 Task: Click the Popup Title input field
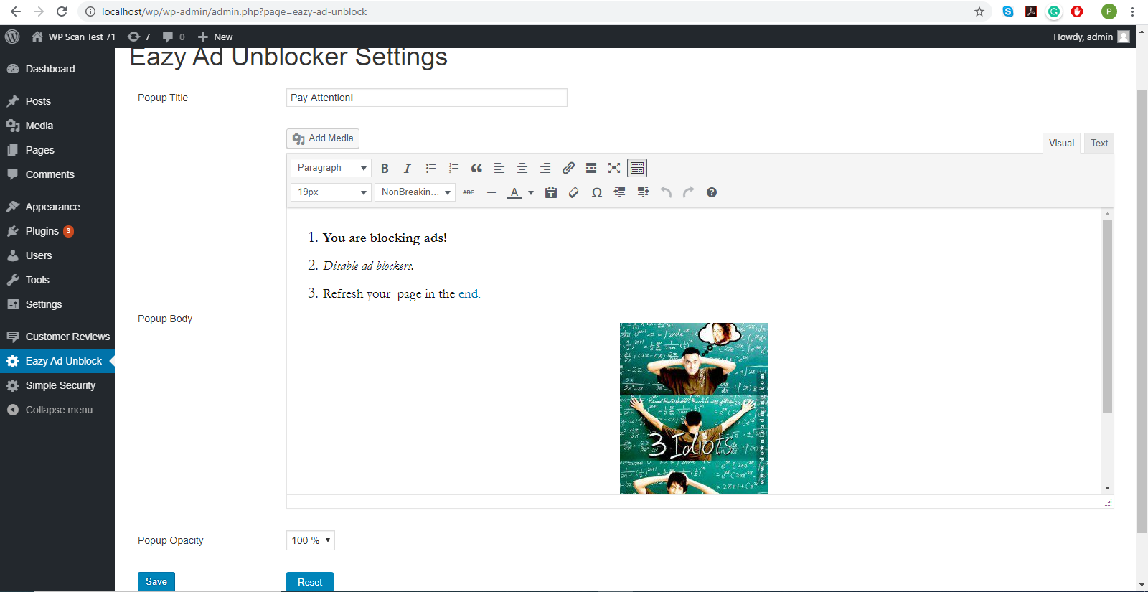click(x=427, y=98)
